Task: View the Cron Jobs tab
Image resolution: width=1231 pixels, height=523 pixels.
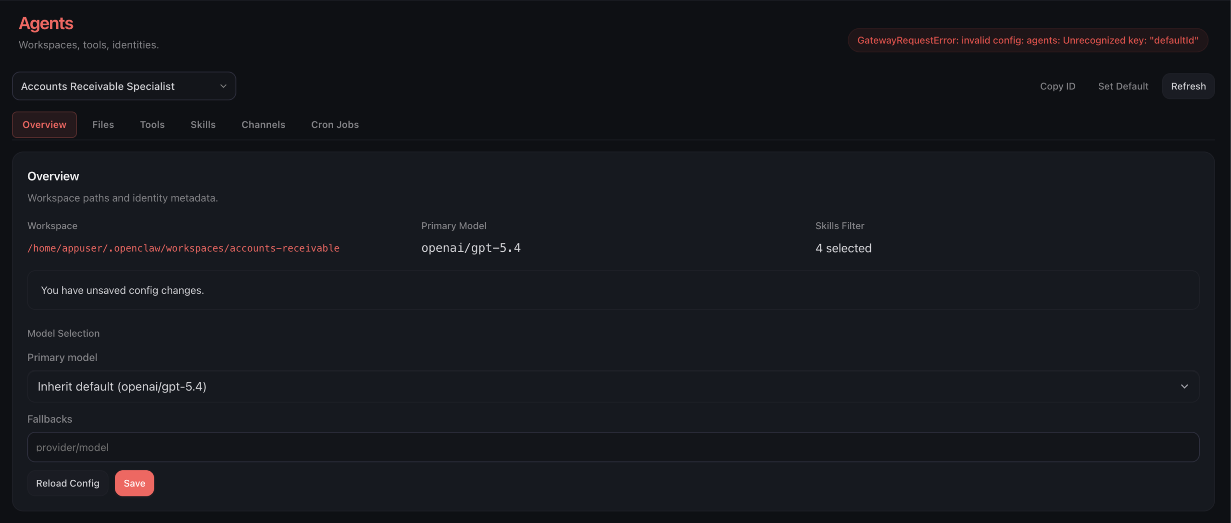Action: pos(335,124)
